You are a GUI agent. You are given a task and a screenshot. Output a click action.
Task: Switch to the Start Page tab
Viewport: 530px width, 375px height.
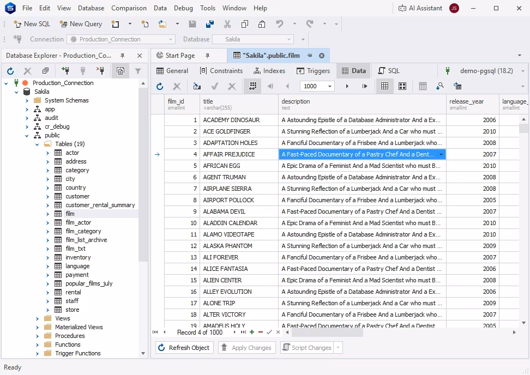pos(180,56)
